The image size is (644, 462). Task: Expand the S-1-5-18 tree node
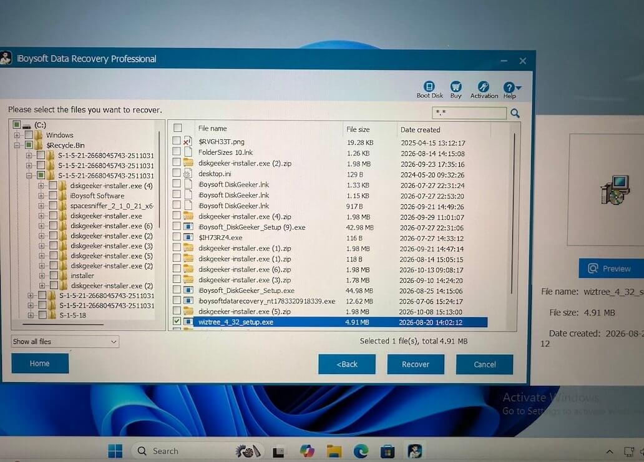pyautogui.click(x=31, y=315)
